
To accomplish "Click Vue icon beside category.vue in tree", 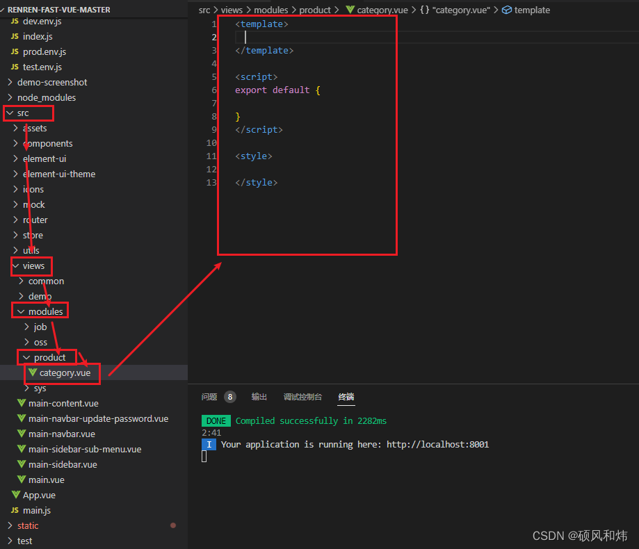I will 33,372.
